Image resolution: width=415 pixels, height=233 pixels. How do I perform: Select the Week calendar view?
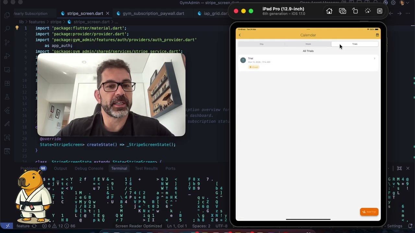308,44
